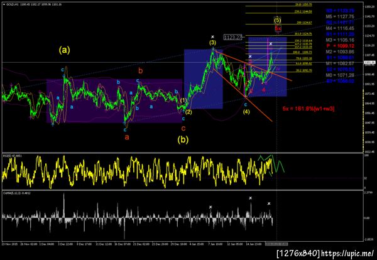
Task: Select the red text 5x = 161.8%[w1+w3]
Action: click(x=309, y=109)
